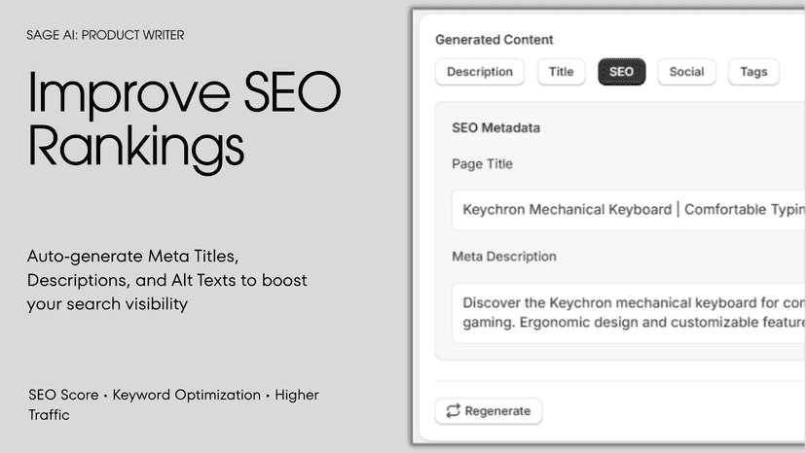
Task: Click the 'SAGE AI: PRODUCT WRITER' text
Action: (x=105, y=35)
